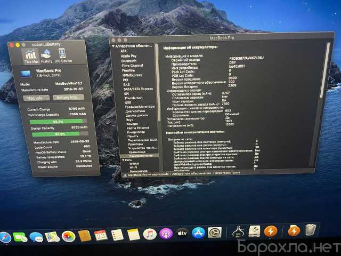Click the device name value bq40z651

(237, 66)
